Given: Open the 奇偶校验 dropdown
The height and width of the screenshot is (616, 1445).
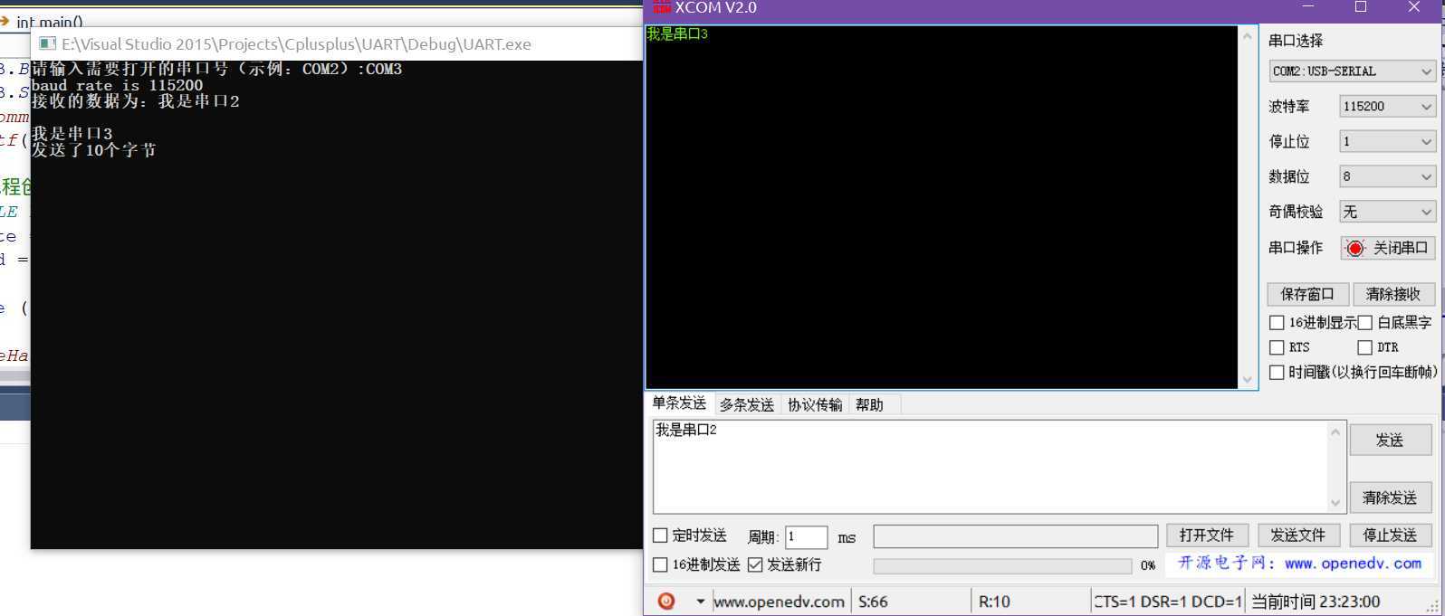Looking at the screenshot, I should [1387, 212].
